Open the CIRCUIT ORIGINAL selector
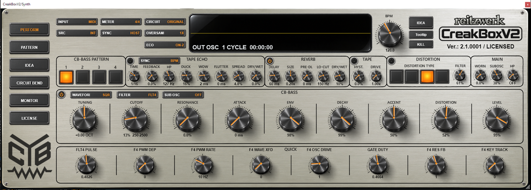 coord(165,22)
